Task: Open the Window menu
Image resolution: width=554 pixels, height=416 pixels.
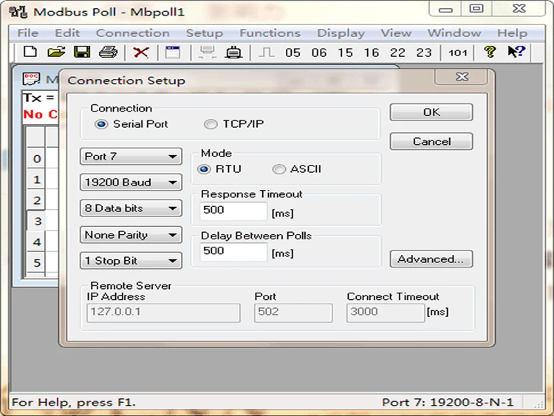Action: [454, 33]
